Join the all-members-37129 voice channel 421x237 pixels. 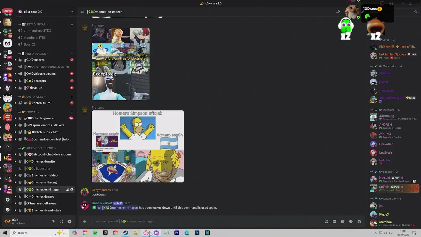point(46,31)
